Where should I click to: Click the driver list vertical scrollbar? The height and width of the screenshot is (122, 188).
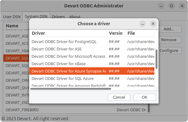(x=156, y=59)
